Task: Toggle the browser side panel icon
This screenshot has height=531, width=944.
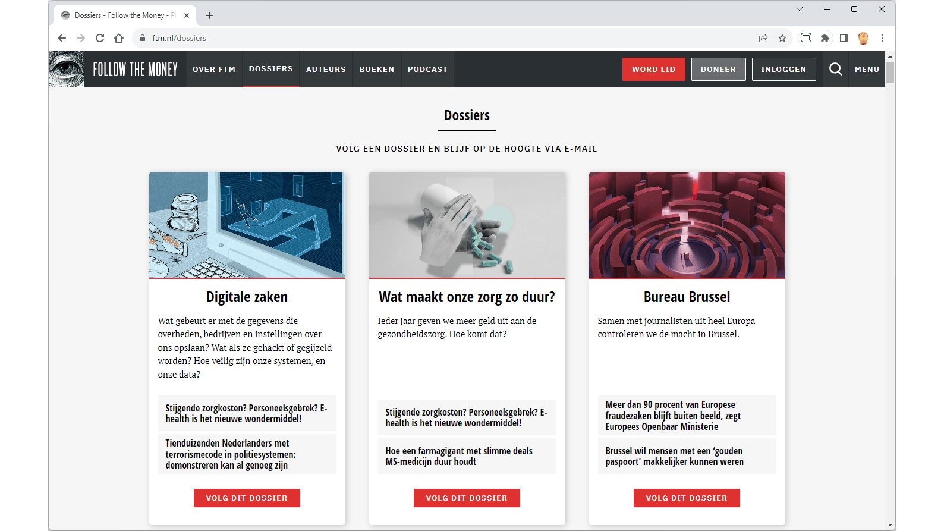Action: click(x=844, y=38)
